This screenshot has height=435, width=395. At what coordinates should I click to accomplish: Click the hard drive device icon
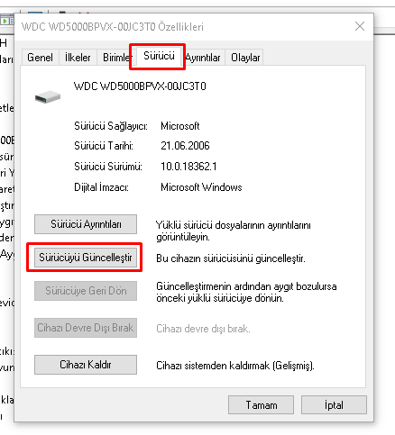point(48,97)
